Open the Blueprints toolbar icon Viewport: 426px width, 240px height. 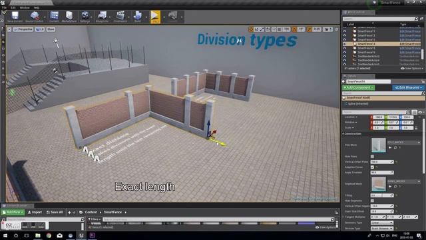pyautogui.click(x=102, y=17)
